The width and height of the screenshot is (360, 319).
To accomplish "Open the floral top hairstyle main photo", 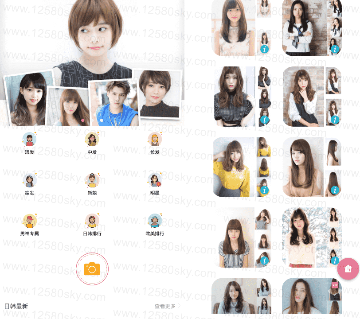I will click(x=233, y=28).
